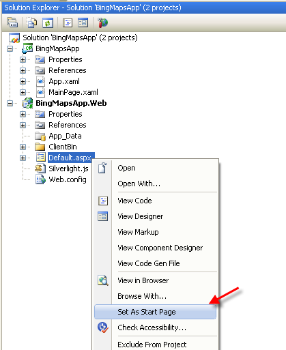Choose Exclude From Project
The width and height of the screenshot is (286, 350).
(156, 345)
